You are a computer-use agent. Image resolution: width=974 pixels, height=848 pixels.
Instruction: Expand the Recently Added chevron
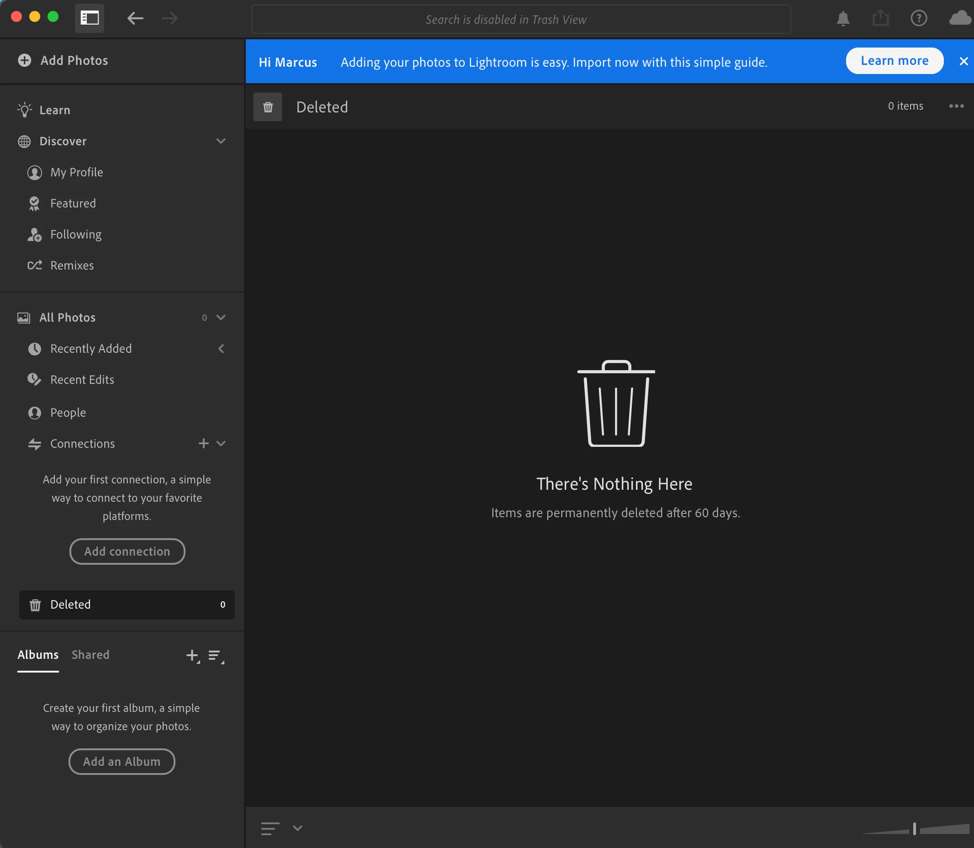(x=221, y=349)
